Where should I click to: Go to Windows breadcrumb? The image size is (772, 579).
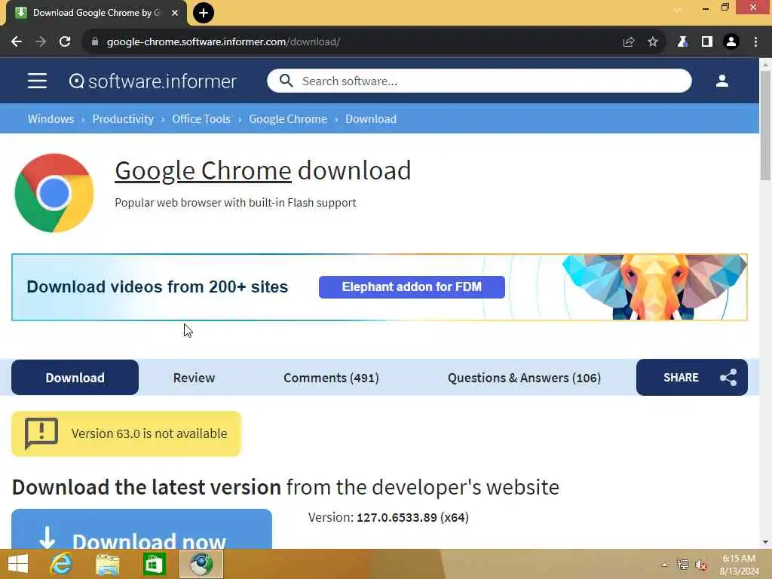(x=51, y=119)
